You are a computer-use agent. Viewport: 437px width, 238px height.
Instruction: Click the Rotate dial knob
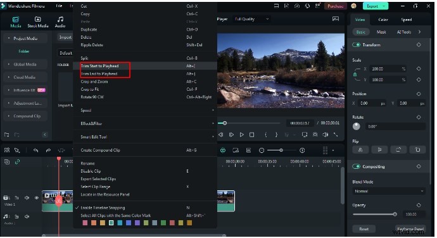(x=356, y=126)
